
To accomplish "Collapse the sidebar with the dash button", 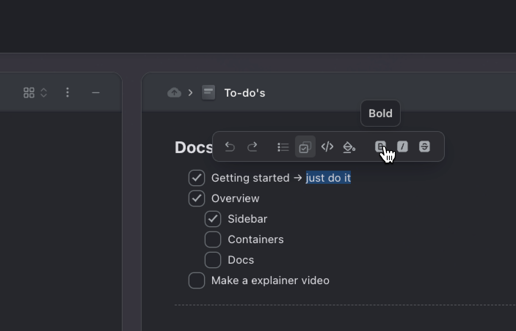I will 96,93.
